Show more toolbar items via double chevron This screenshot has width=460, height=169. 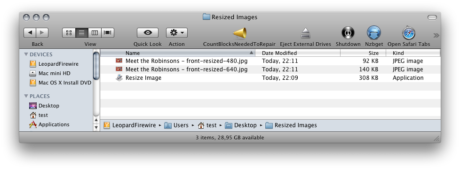pos(436,35)
